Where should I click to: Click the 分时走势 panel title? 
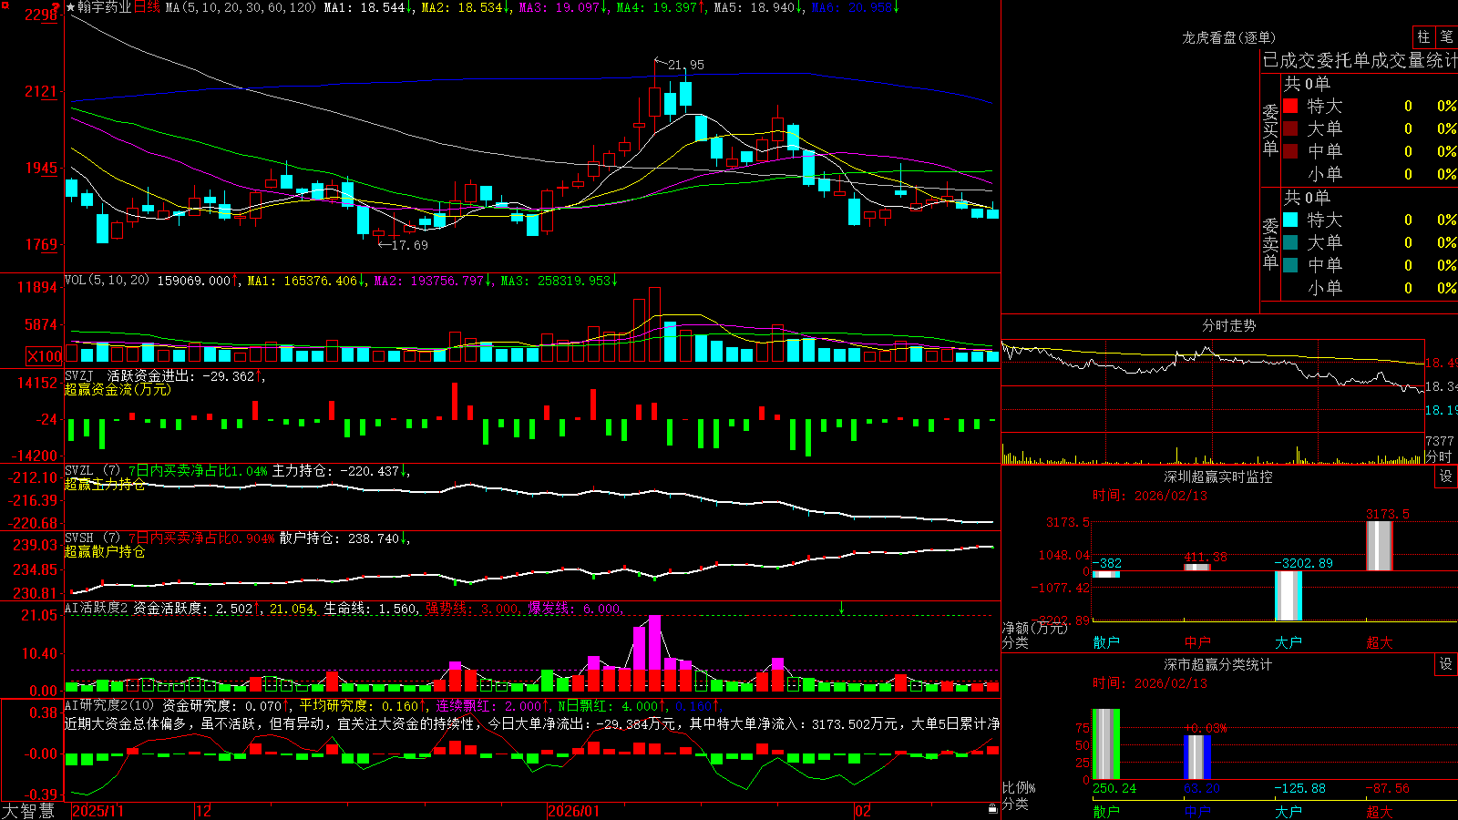(1228, 325)
